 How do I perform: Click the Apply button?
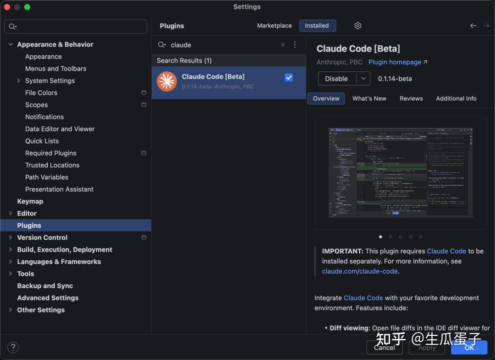click(x=427, y=347)
